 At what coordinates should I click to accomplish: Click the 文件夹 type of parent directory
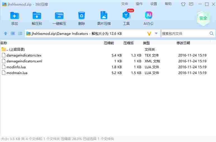pos(150,49)
